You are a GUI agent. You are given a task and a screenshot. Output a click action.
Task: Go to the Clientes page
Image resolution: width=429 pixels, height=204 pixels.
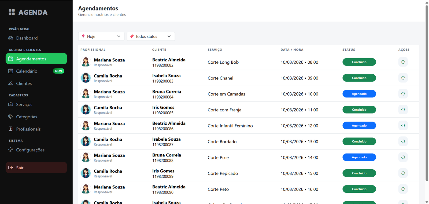(24, 83)
